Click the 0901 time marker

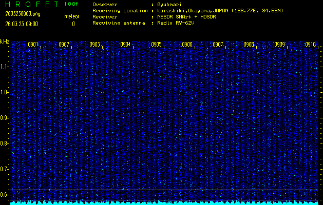(33, 45)
